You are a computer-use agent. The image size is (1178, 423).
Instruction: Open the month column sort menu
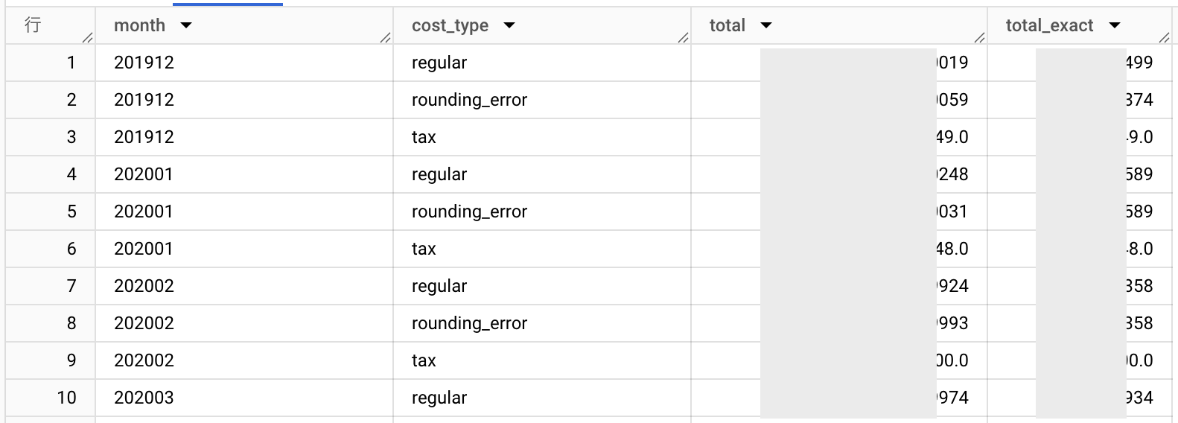[x=186, y=25]
